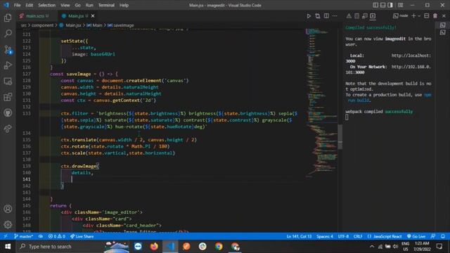The height and width of the screenshot is (253, 450).
Task: Show hidden system tray icons
Action: click(x=372, y=247)
